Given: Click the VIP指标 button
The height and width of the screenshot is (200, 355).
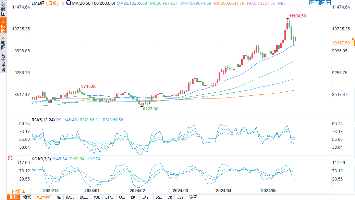Looking at the screenshot, I should (44, 197).
